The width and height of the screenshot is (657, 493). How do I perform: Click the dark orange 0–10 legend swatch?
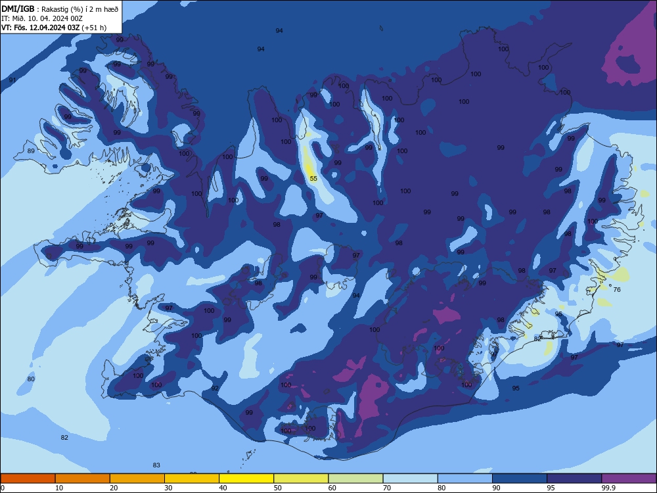[x=28, y=479]
